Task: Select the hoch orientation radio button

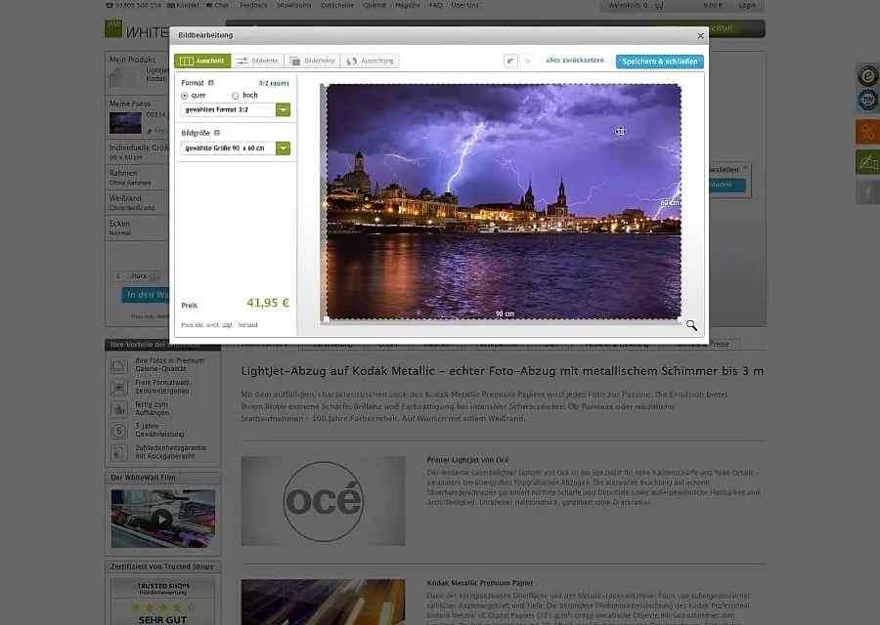Action: point(235,96)
